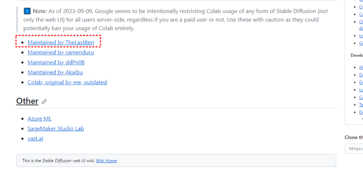Open truncated 'Co' link under Developers sidebar
Screen dimensions: 363x181
361,97
